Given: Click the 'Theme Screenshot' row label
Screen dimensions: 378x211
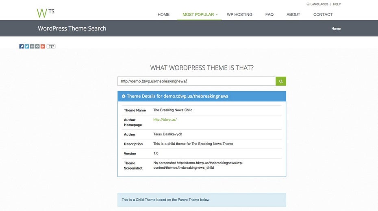Looking at the screenshot, I should coord(133,165).
